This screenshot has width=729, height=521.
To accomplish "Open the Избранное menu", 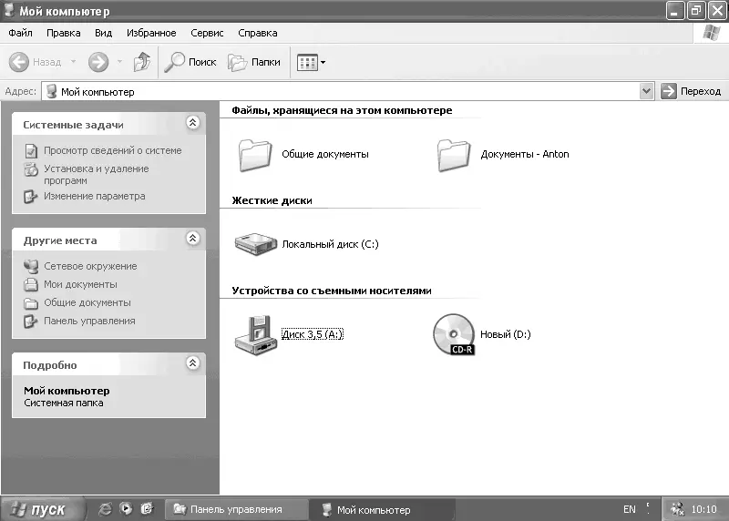I will tap(151, 33).
